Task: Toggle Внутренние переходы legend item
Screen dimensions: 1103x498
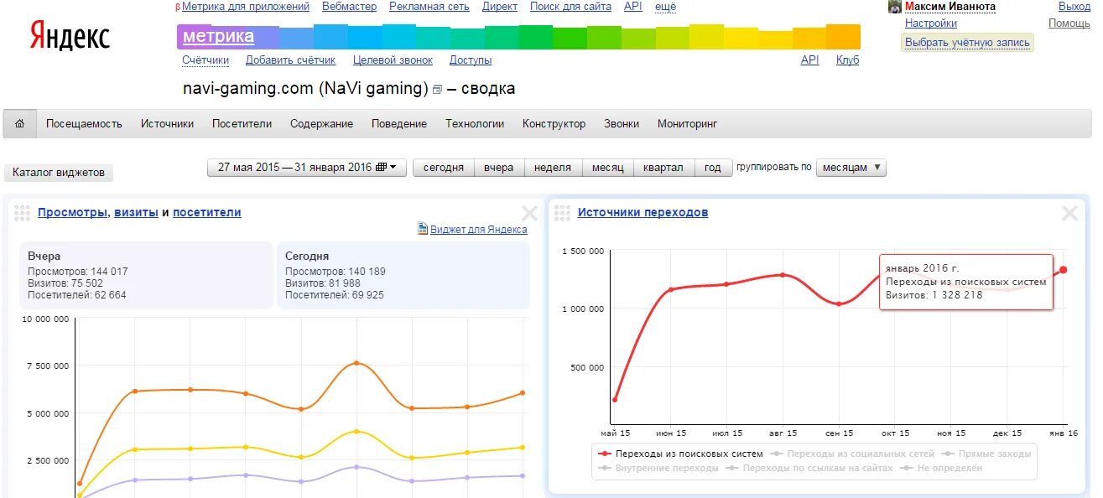Action: tap(658, 468)
